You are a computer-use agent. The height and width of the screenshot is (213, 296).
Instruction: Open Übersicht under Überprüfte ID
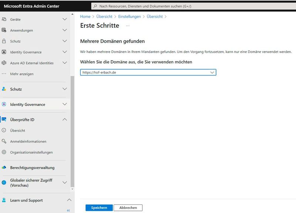click(17, 131)
